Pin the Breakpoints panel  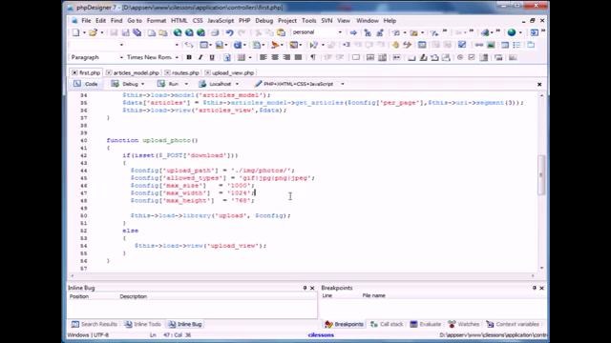pos(535,288)
